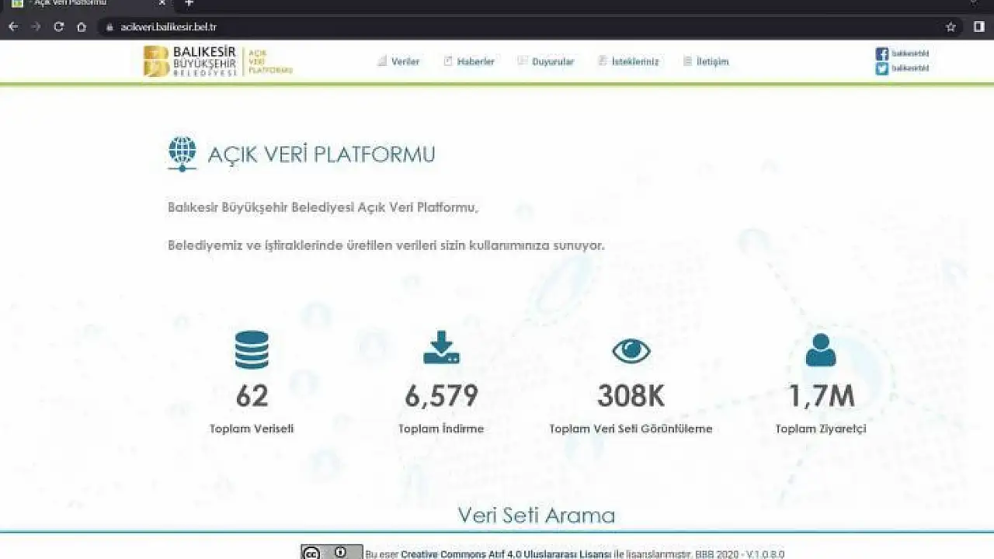Open the Facebook page link

902,54
